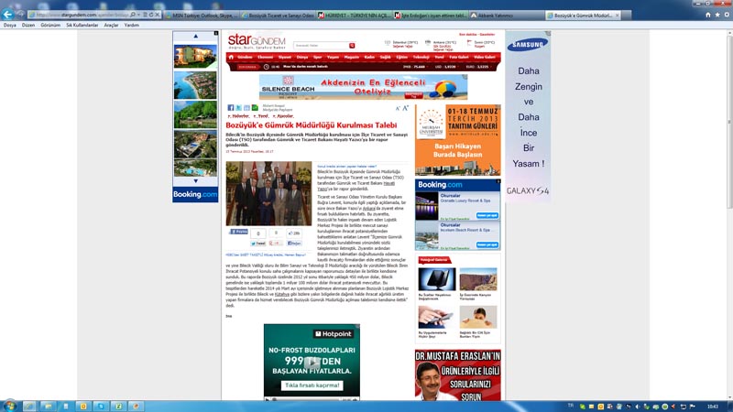Open Granada Luxury Resort Booking.com listing
The image size is (733, 412).
tap(457, 206)
